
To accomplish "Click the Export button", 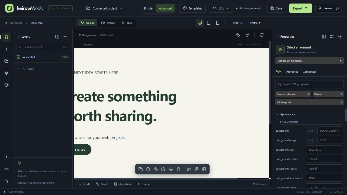I will point(300,8).
